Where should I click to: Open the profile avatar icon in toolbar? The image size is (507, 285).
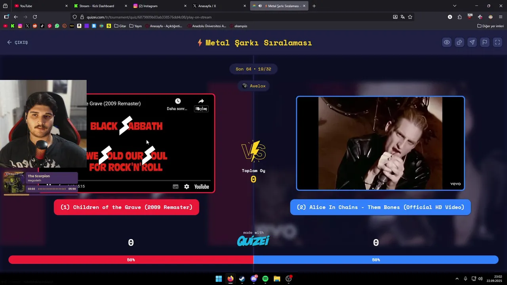click(x=490, y=17)
